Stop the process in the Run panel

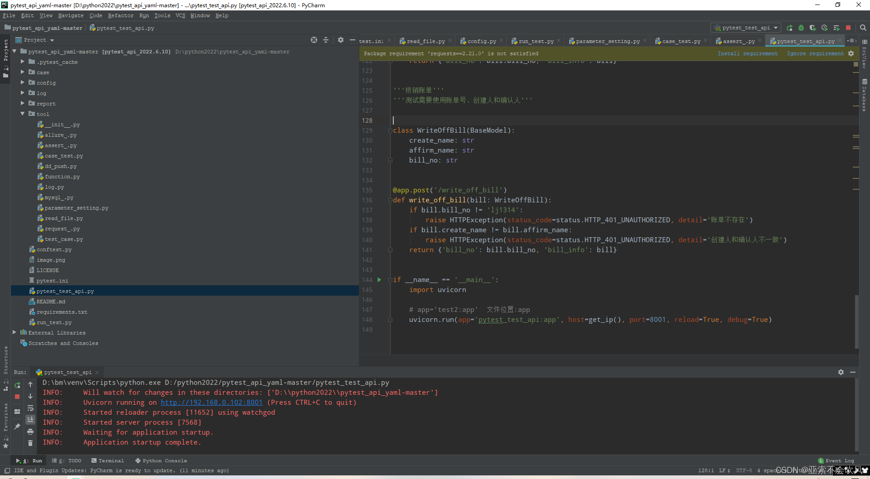pyautogui.click(x=17, y=397)
